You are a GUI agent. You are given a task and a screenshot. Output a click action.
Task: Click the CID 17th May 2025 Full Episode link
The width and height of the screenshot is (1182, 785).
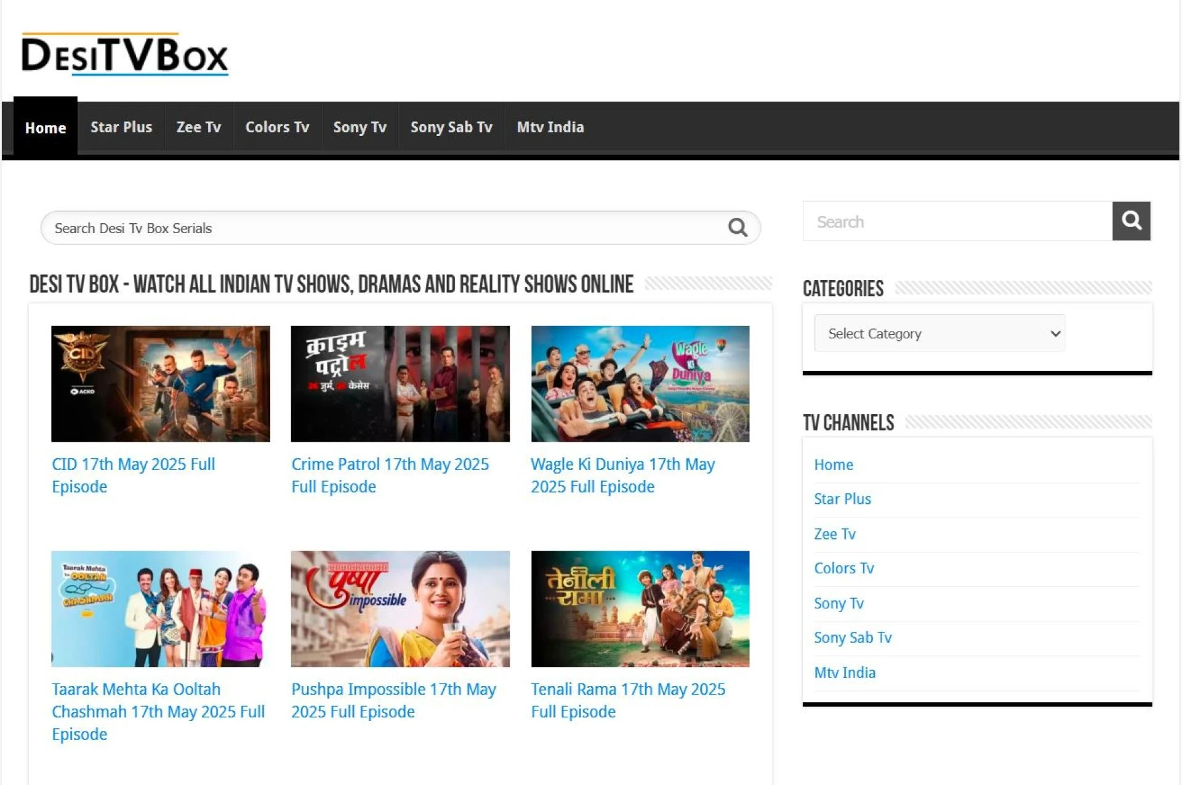(x=134, y=476)
